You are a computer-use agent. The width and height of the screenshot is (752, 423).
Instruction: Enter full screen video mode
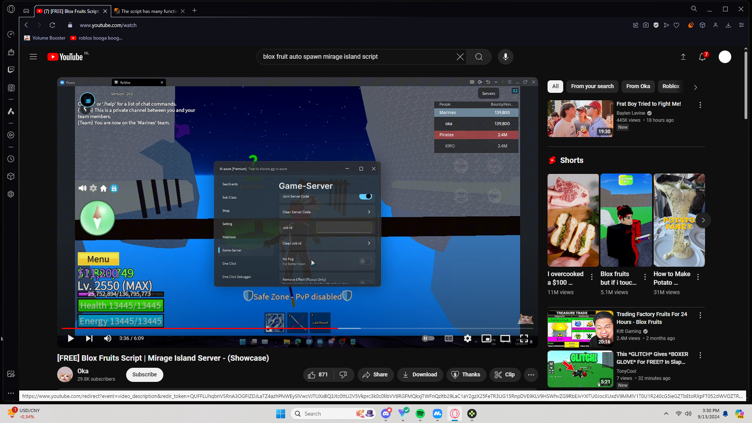click(524, 338)
